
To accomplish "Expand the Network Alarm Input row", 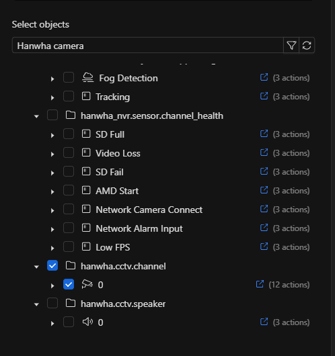I will tap(52, 230).
